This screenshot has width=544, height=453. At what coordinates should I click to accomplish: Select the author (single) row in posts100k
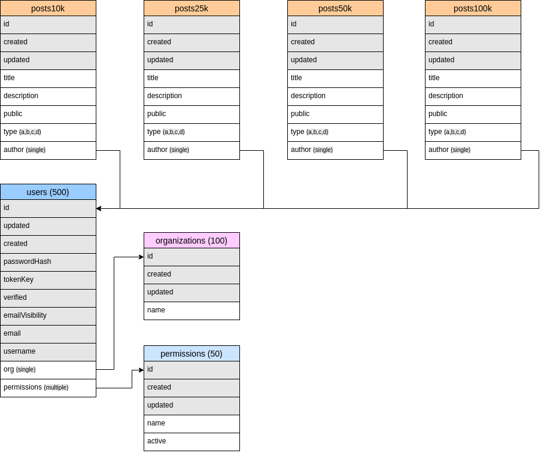[x=473, y=150]
